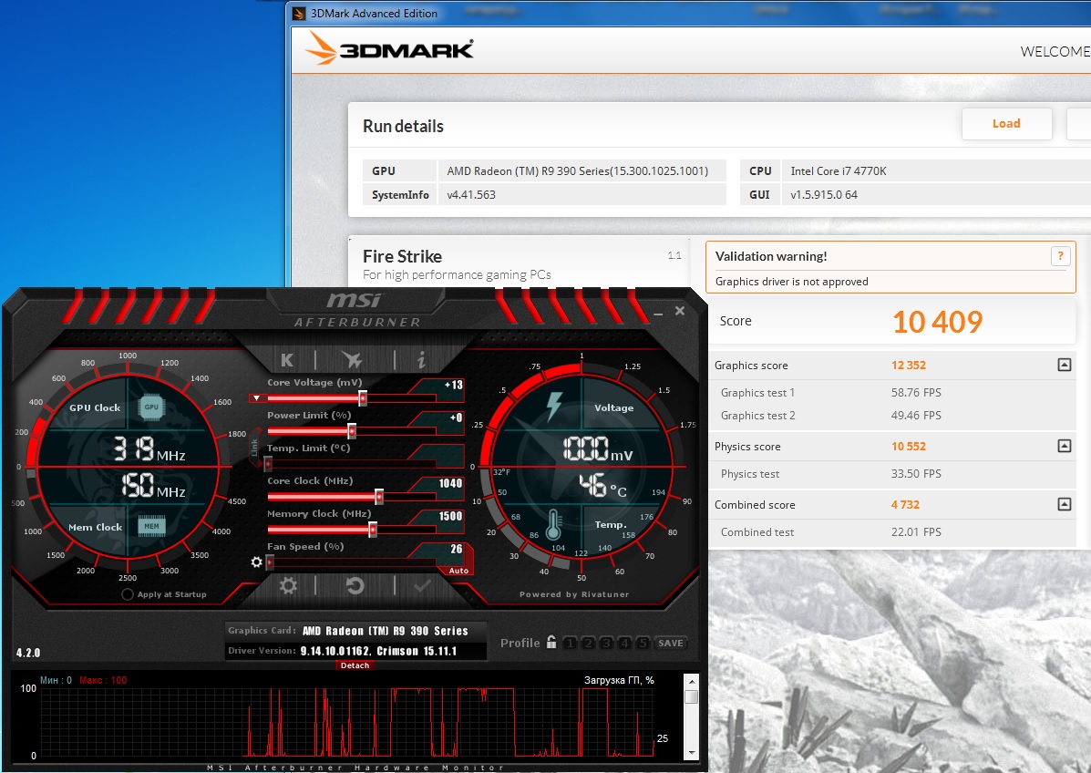Click the Memory Clock value field 1500

click(449, 516)
